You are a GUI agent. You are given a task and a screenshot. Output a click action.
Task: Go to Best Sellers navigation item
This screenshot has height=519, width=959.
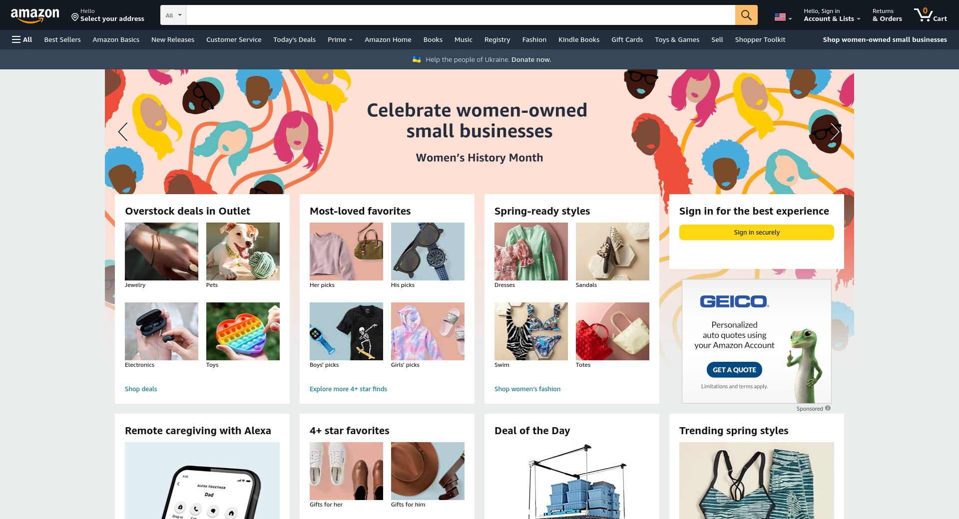pos(62,39)
